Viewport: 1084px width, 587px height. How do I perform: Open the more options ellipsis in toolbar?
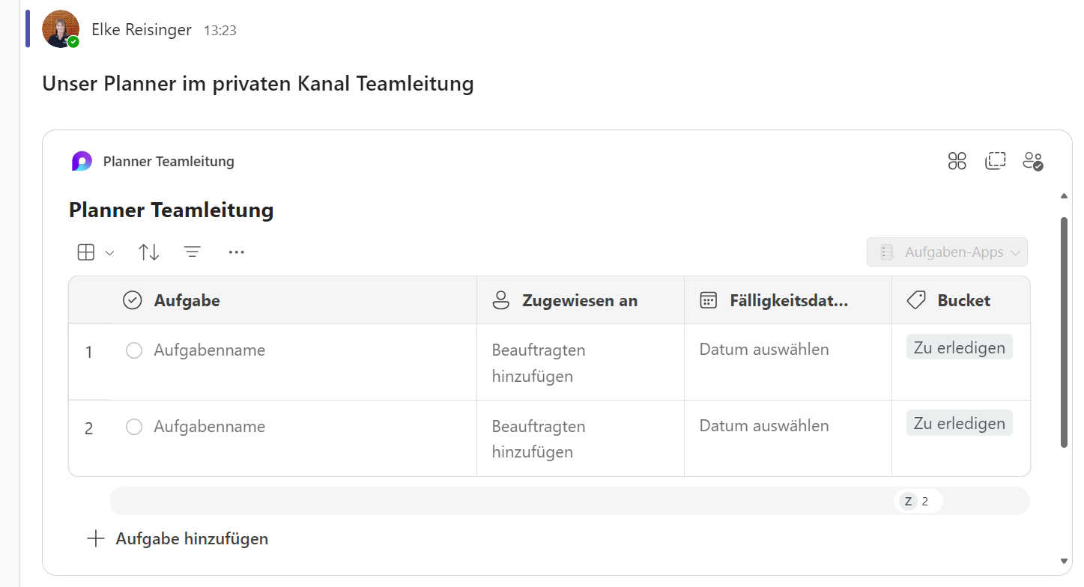pos(237,252)
